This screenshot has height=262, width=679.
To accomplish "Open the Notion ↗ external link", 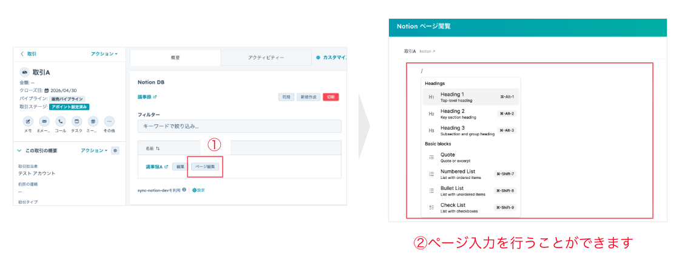I will click(x=427, y=51).
